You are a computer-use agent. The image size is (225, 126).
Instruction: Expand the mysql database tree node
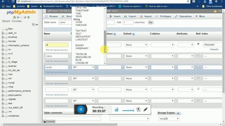(x=2, y=83)
